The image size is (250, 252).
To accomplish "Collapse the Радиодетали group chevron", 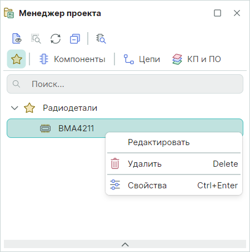I will coord(14,108).
